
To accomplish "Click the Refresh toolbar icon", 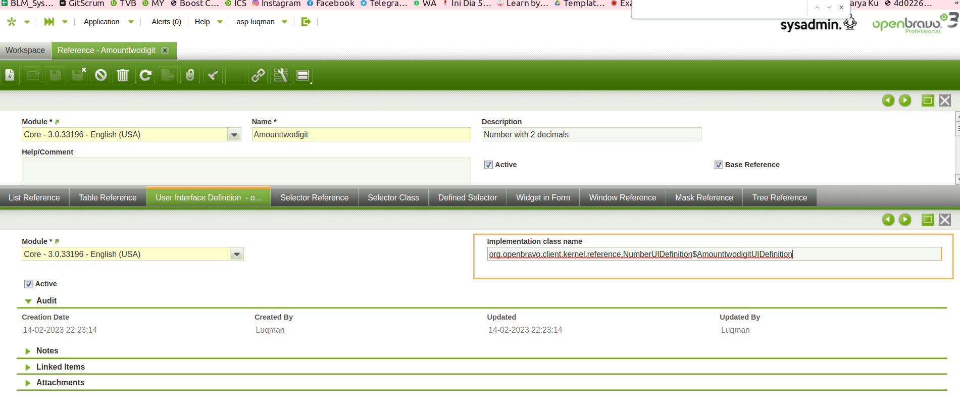I will tap(145, 76).
